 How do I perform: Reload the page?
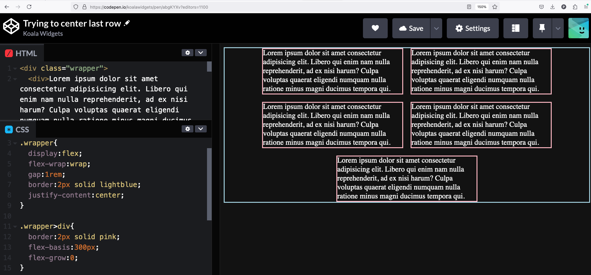pyautogui.click(x=29, y=7)
